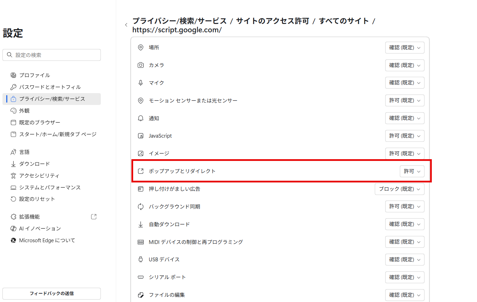Click the Microsoft Edge logo icon
The width and height of the screenshot is (477, 302).
(x=14, y=240)
